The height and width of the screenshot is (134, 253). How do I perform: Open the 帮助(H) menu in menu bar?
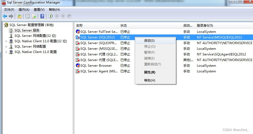(54, 10)
